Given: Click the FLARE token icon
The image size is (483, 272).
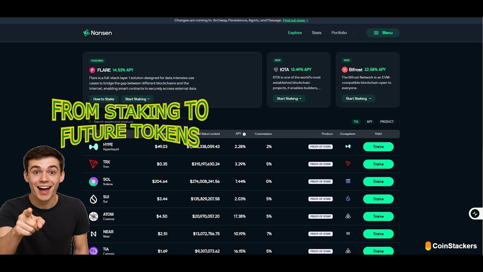Looking at the screenshot, I should [92, 70].
